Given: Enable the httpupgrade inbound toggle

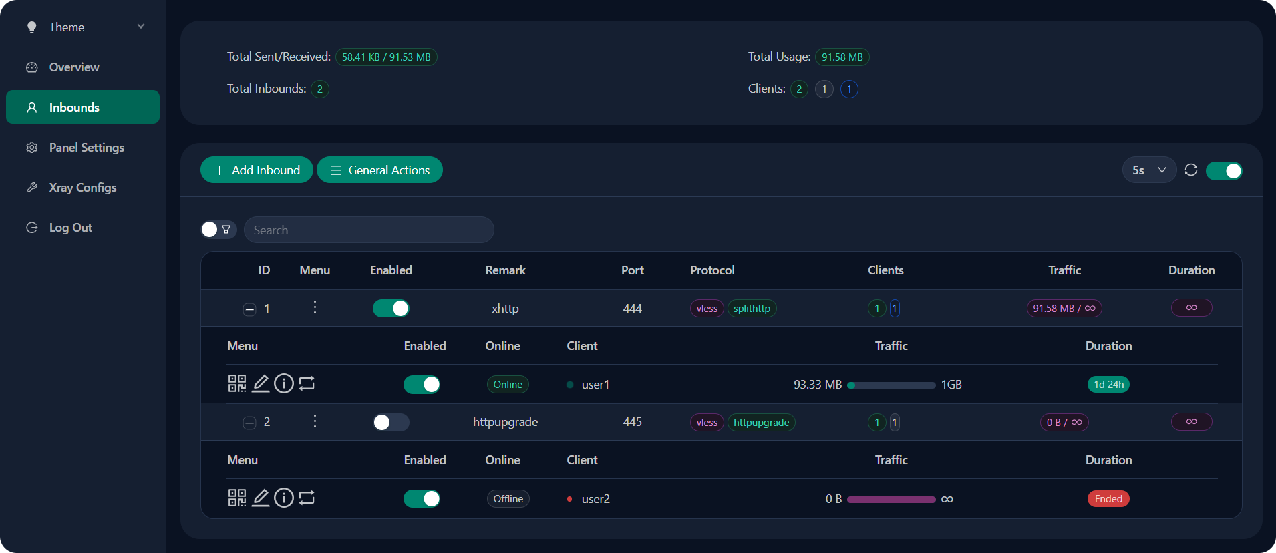Looking at the screenshot, I should point(391,422).
